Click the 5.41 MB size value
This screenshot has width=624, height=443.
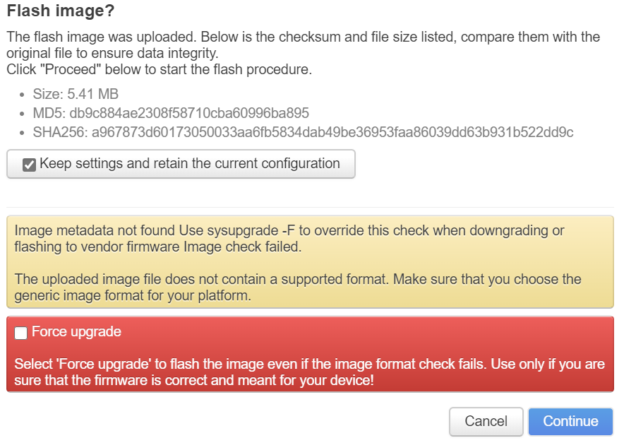pyautogui.click(x=92, y=94)
